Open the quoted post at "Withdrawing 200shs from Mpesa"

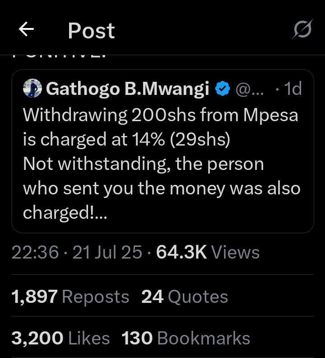pos(161,115)
